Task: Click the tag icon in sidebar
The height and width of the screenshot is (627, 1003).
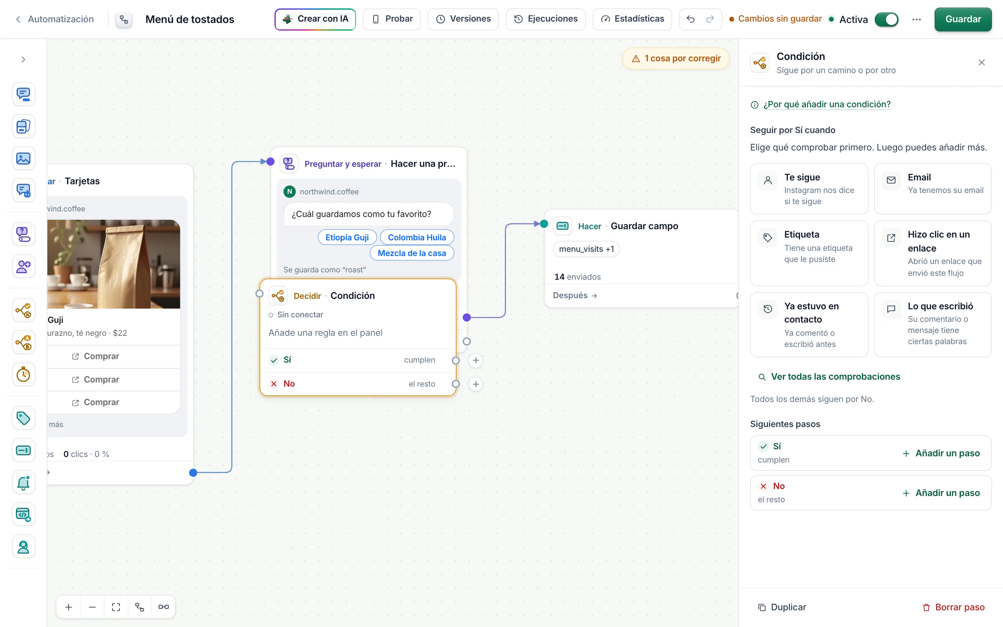Action: coord(23,418)
